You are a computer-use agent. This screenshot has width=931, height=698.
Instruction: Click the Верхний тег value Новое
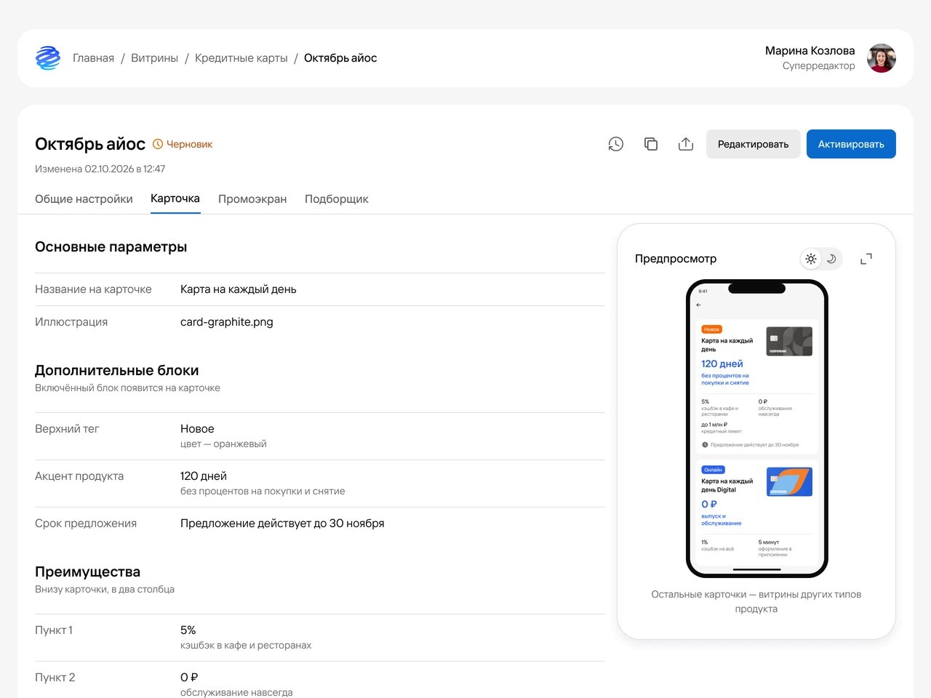(x=197, y=429)
